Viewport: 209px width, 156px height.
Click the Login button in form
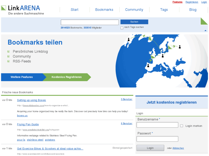click(150, 148)
